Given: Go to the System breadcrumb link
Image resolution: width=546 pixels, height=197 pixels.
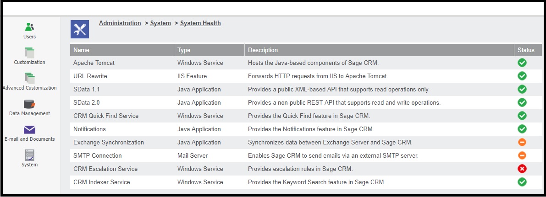Looking at the screenshot, I should (x=160, y=23).
